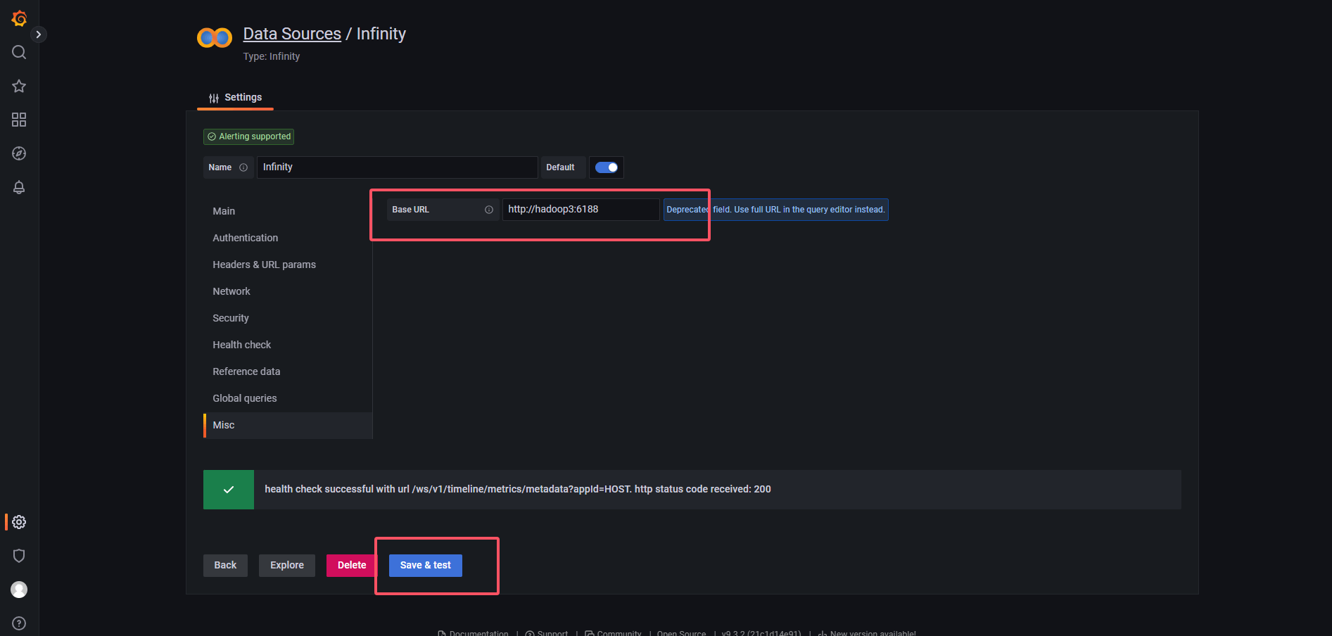The width and height of the screenshot is (1332, 636).
Task: Open the Support footer link
Action: pos(547,632)
